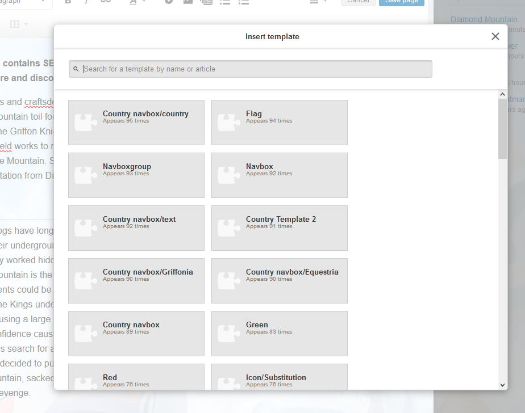Click the template search field
Image resolution: width=525 pixels, height=413 pixels.
click(x=251, y=69)
